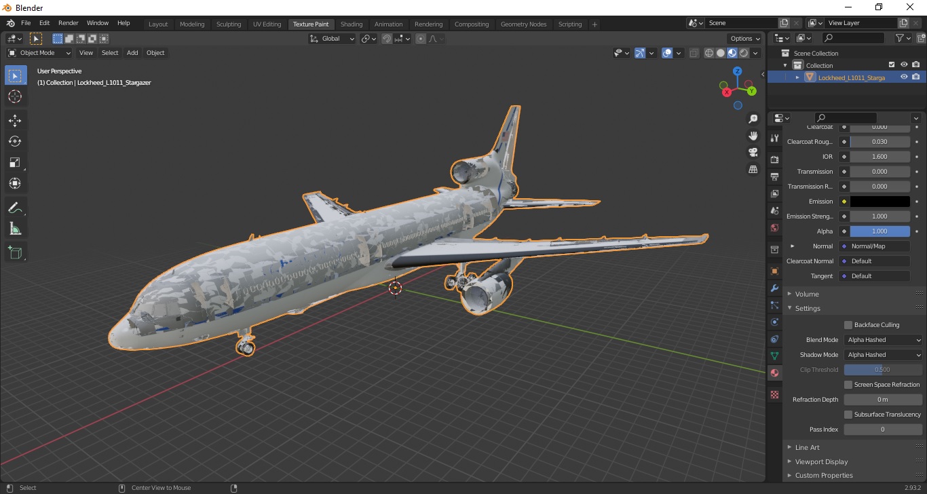Expand the Viewport Display panel

789,461
